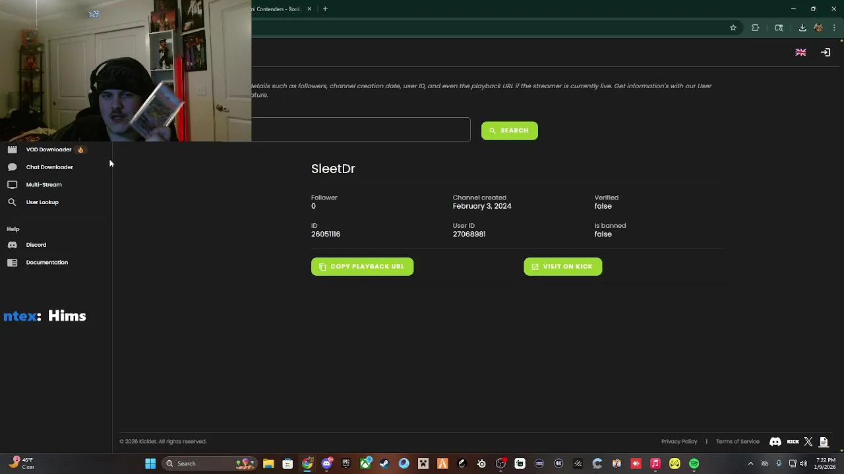Open the taskbar clock and date
This screenshot has width=844, height=474.
(826, 463)
